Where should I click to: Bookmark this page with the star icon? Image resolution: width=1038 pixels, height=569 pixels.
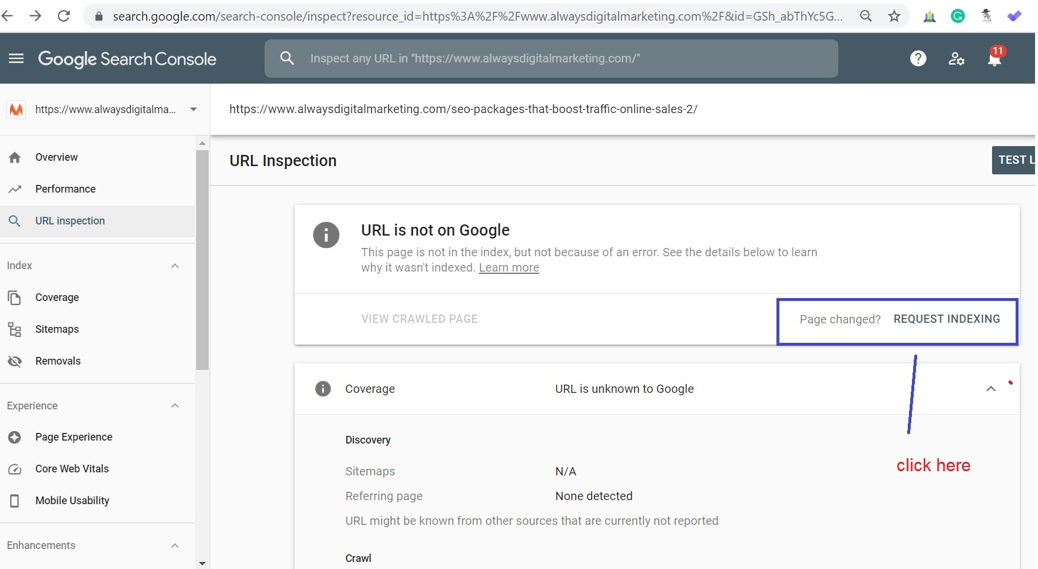tap(894, 16)
